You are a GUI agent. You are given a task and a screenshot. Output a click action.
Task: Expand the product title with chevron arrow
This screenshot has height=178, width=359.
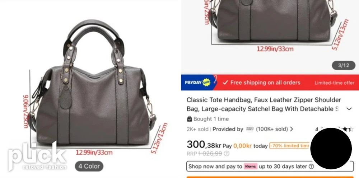349,109
